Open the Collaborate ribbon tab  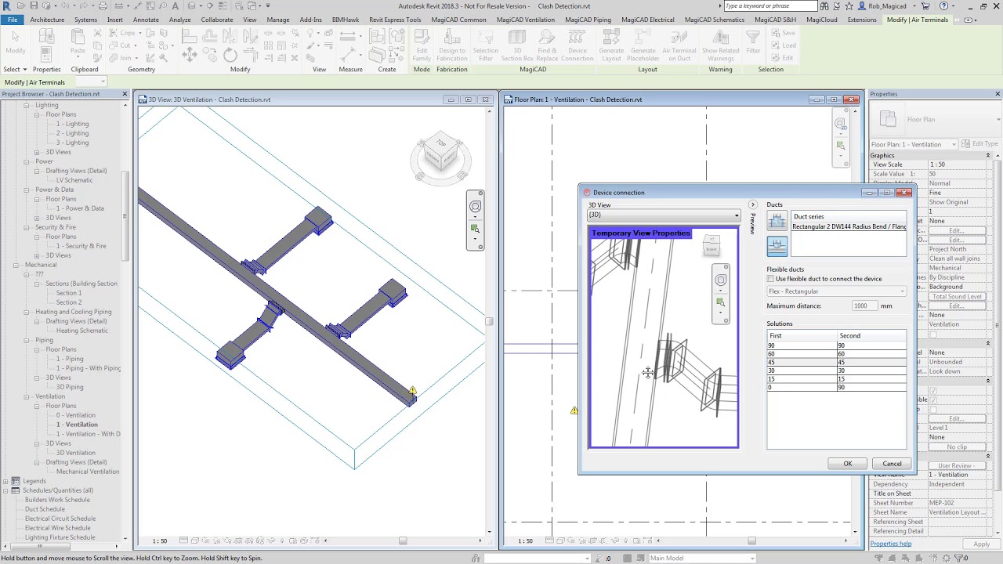click(x=216, y=20)
